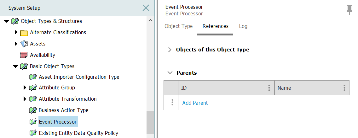Open the Name column options menu
Viewport: 358px width, 138px height.
click(344, 88)
